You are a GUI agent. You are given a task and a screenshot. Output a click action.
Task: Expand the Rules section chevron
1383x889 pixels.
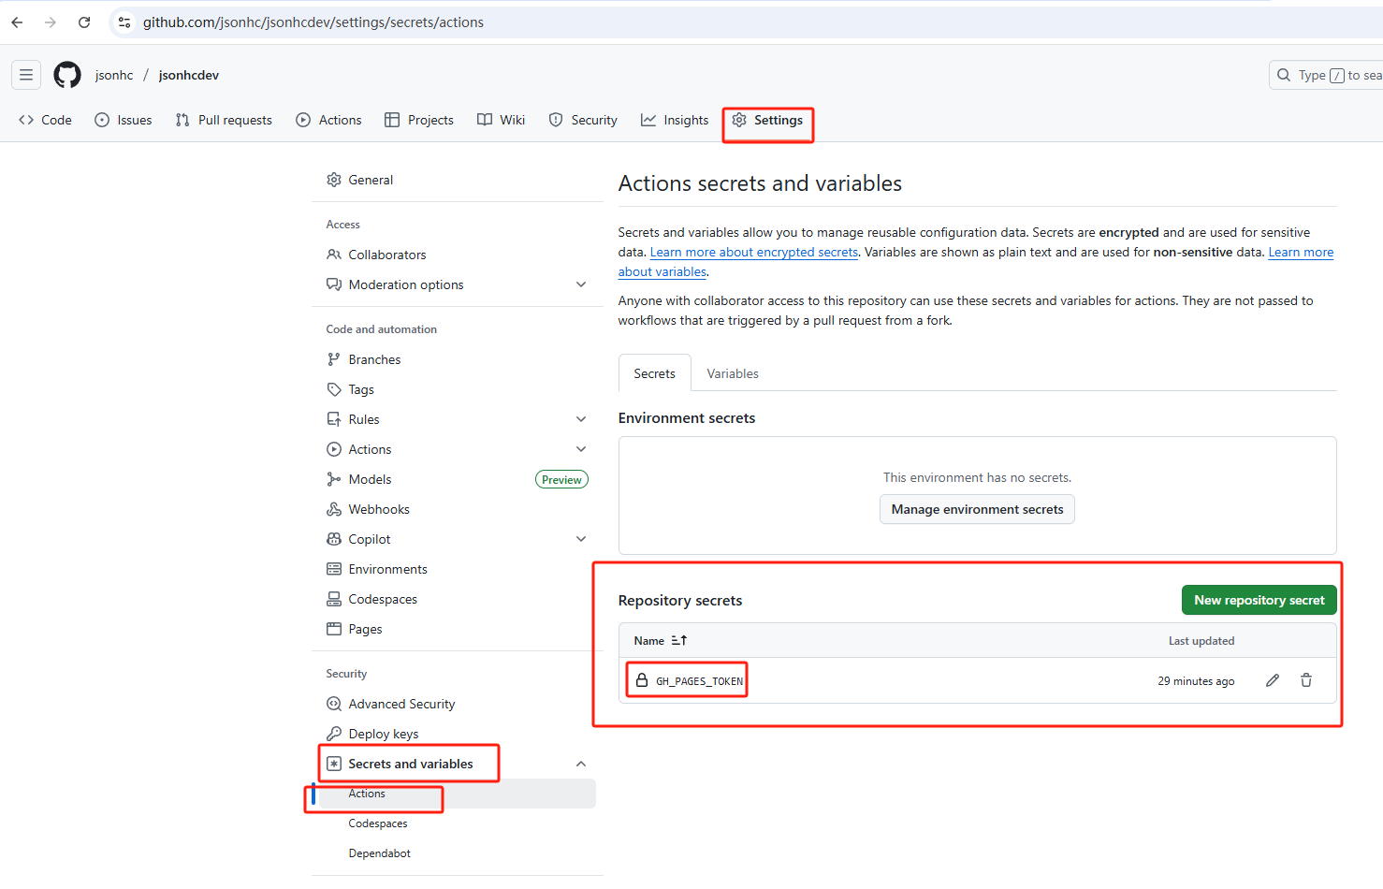click(581, 419)
